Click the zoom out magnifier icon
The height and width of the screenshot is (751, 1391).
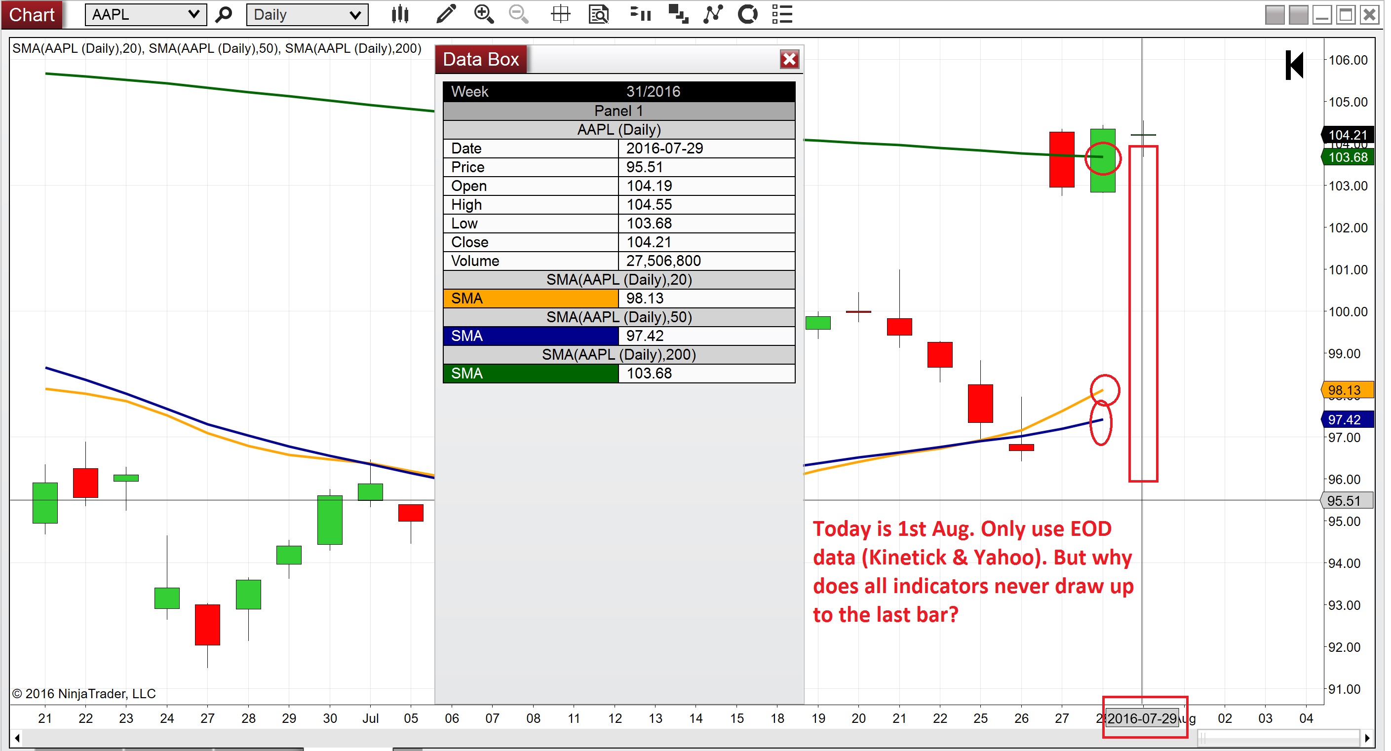coord(519,15)
